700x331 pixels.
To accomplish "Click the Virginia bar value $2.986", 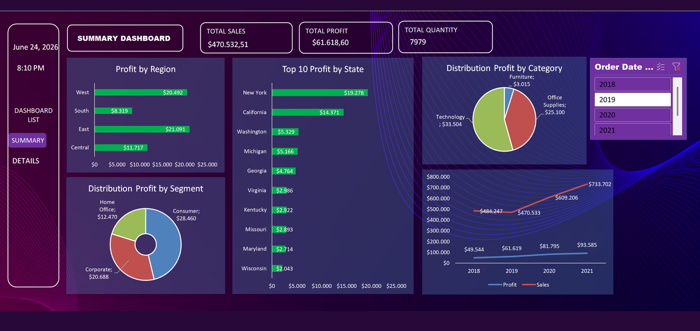I will pos(285,191).
